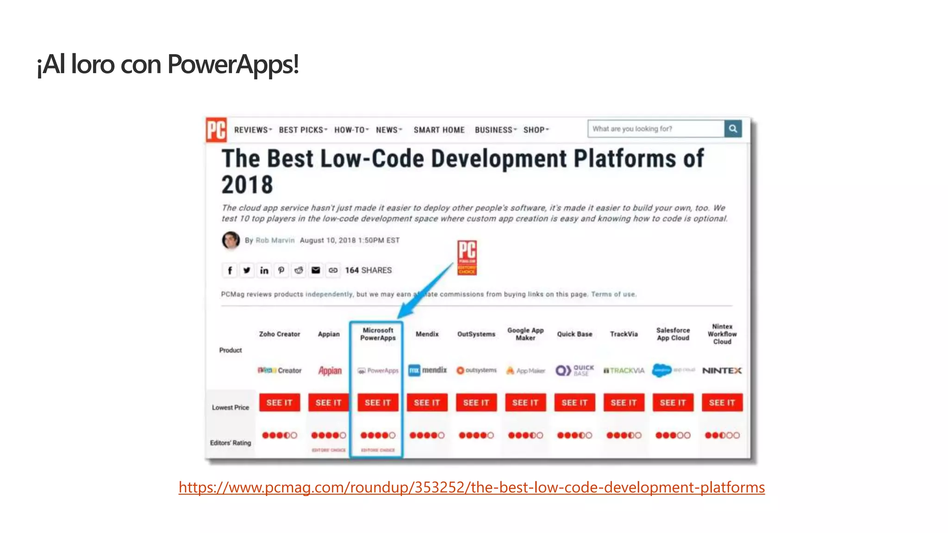
Task: Share the article on Pinterest
Action: point(281,270)
